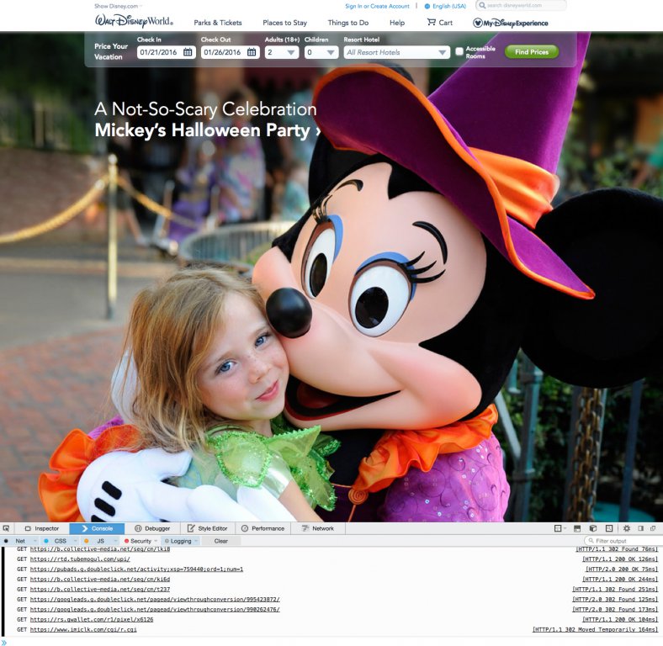Click the English (USA) language link
663x646 pixels.
coord(449,7)
